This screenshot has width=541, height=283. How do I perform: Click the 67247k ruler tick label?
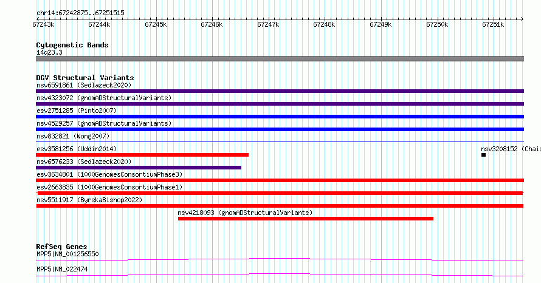[x=269, y=24]
